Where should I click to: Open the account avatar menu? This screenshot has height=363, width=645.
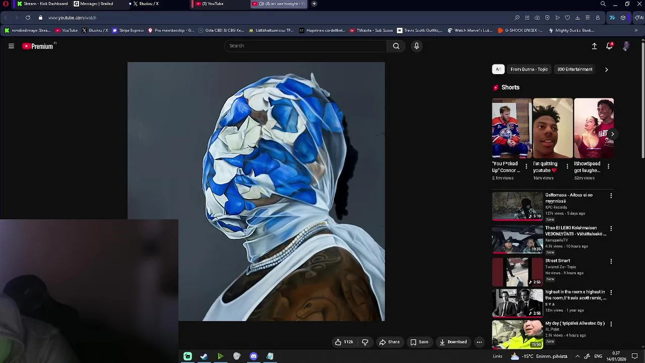pyautogui.click(x=626, y=46)
